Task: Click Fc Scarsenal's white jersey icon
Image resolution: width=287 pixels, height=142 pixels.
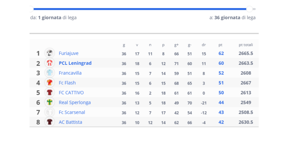Action: (49, 112)
